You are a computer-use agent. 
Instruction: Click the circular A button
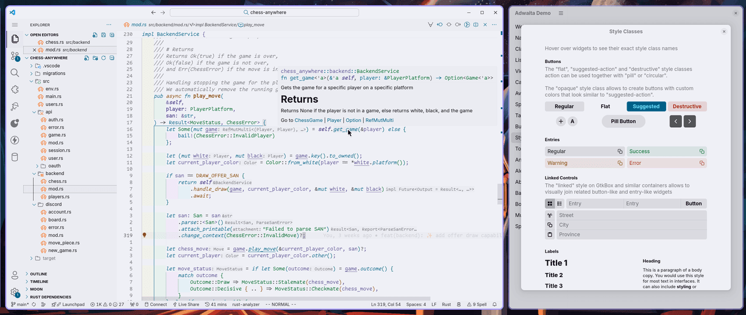click(x=573, y=121)
